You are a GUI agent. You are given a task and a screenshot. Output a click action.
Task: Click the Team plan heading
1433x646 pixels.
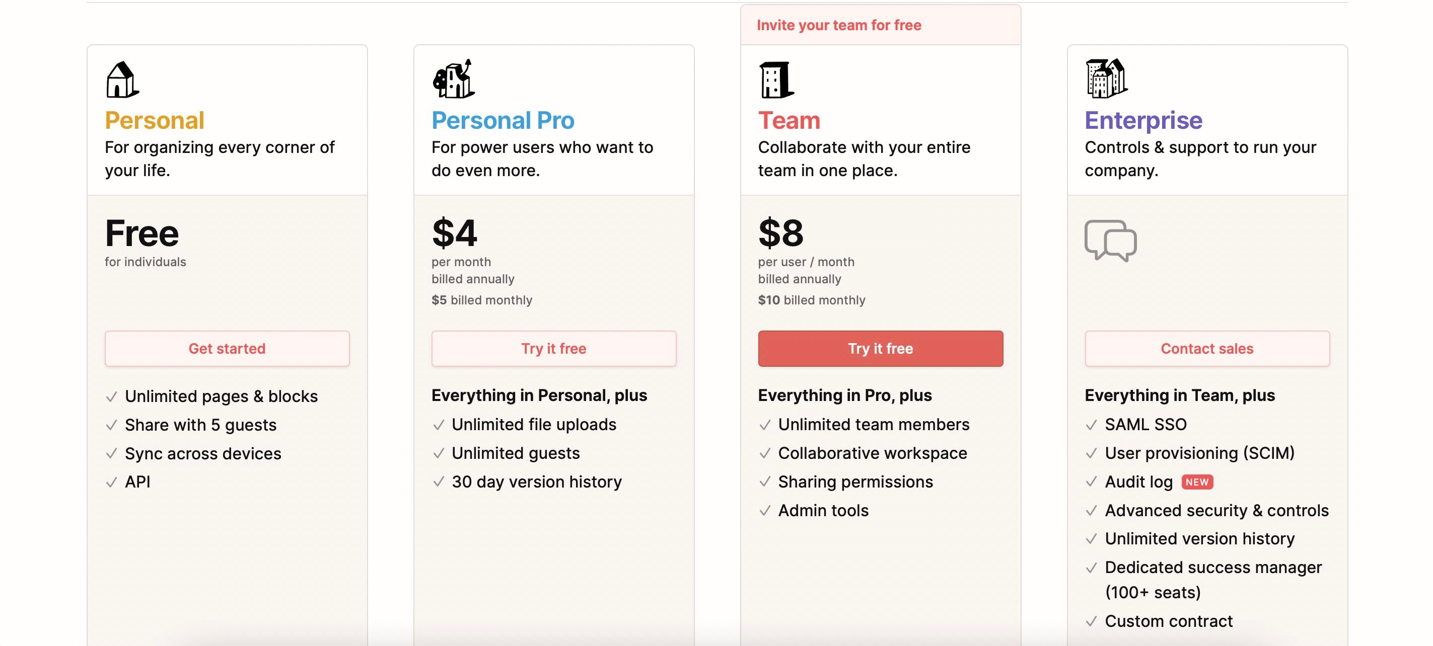click(x=789, y=121)
